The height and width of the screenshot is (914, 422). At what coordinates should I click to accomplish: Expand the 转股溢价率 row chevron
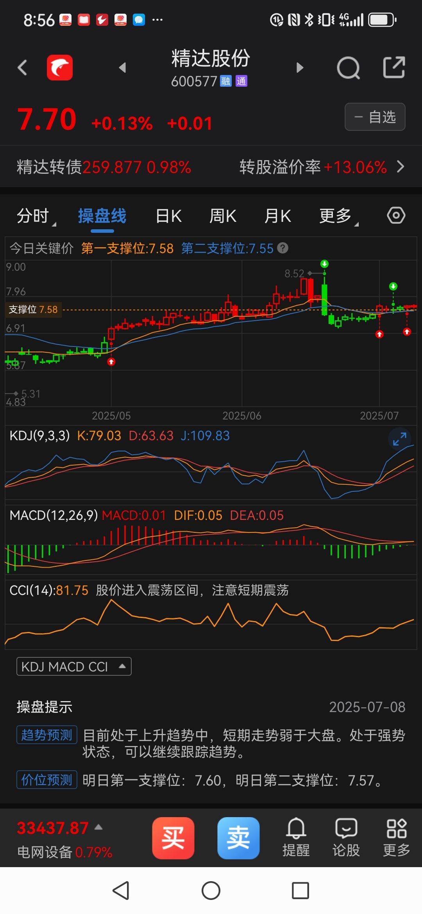tap(400, 167)
